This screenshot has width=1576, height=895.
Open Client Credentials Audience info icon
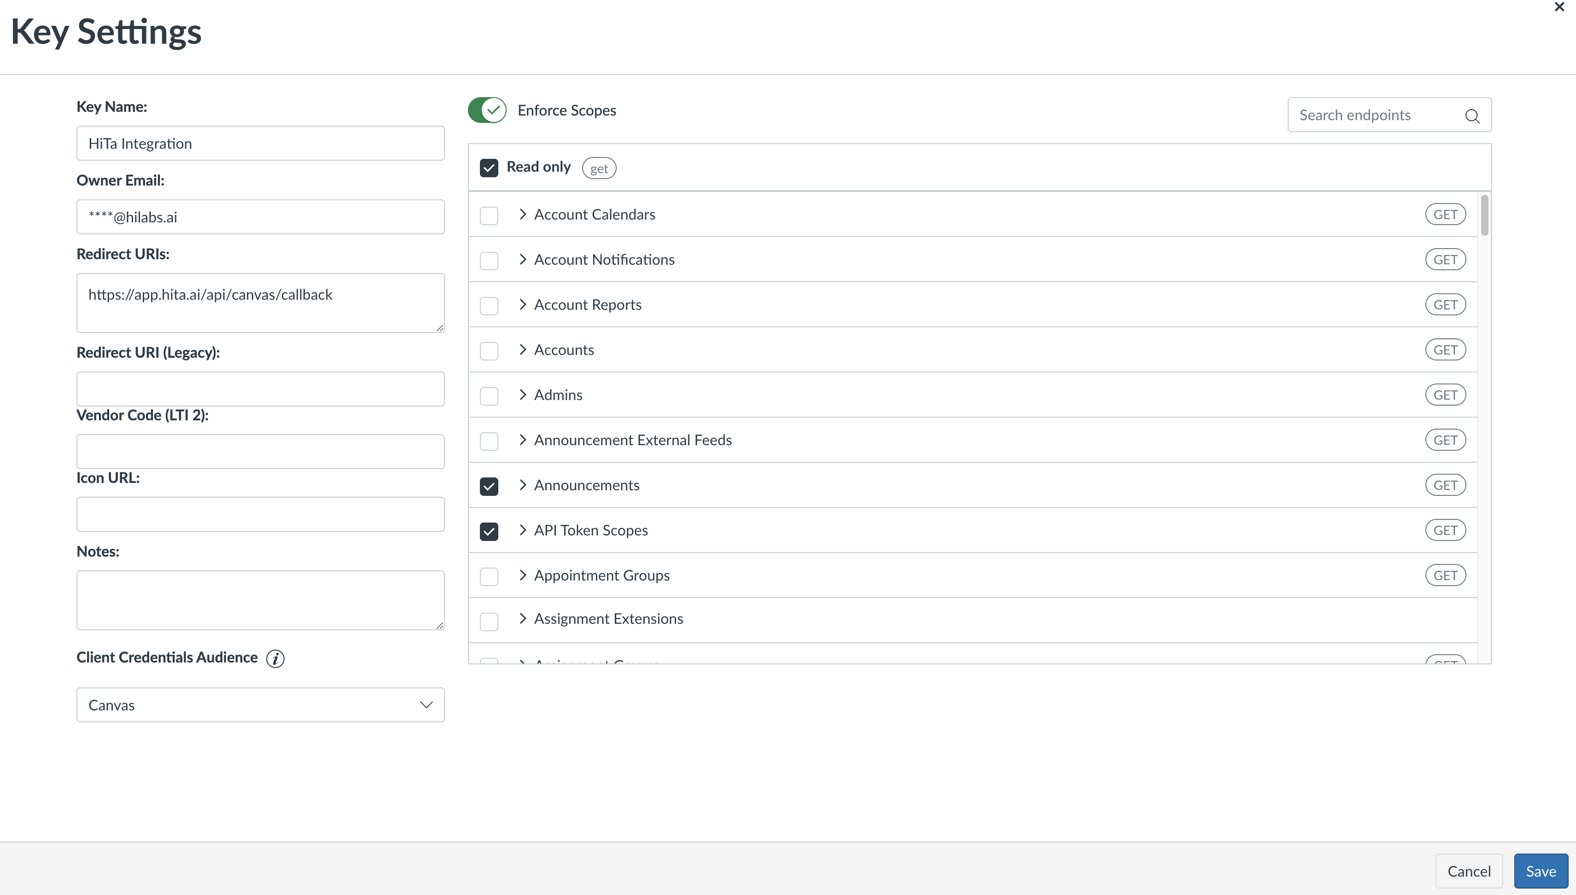275,658
